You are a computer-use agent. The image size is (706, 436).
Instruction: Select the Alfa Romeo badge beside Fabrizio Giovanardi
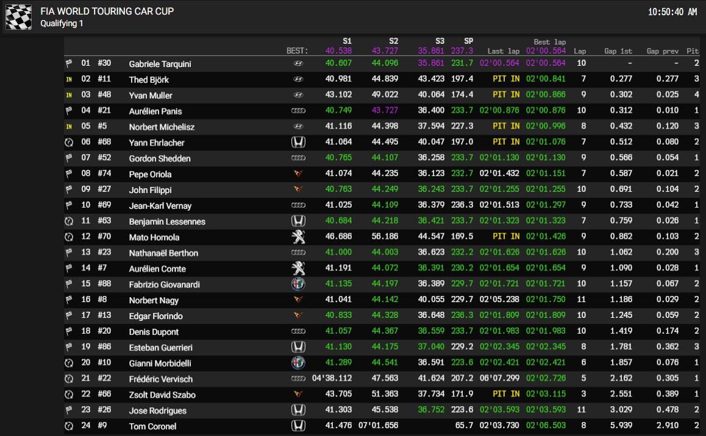tap(299, 284)
